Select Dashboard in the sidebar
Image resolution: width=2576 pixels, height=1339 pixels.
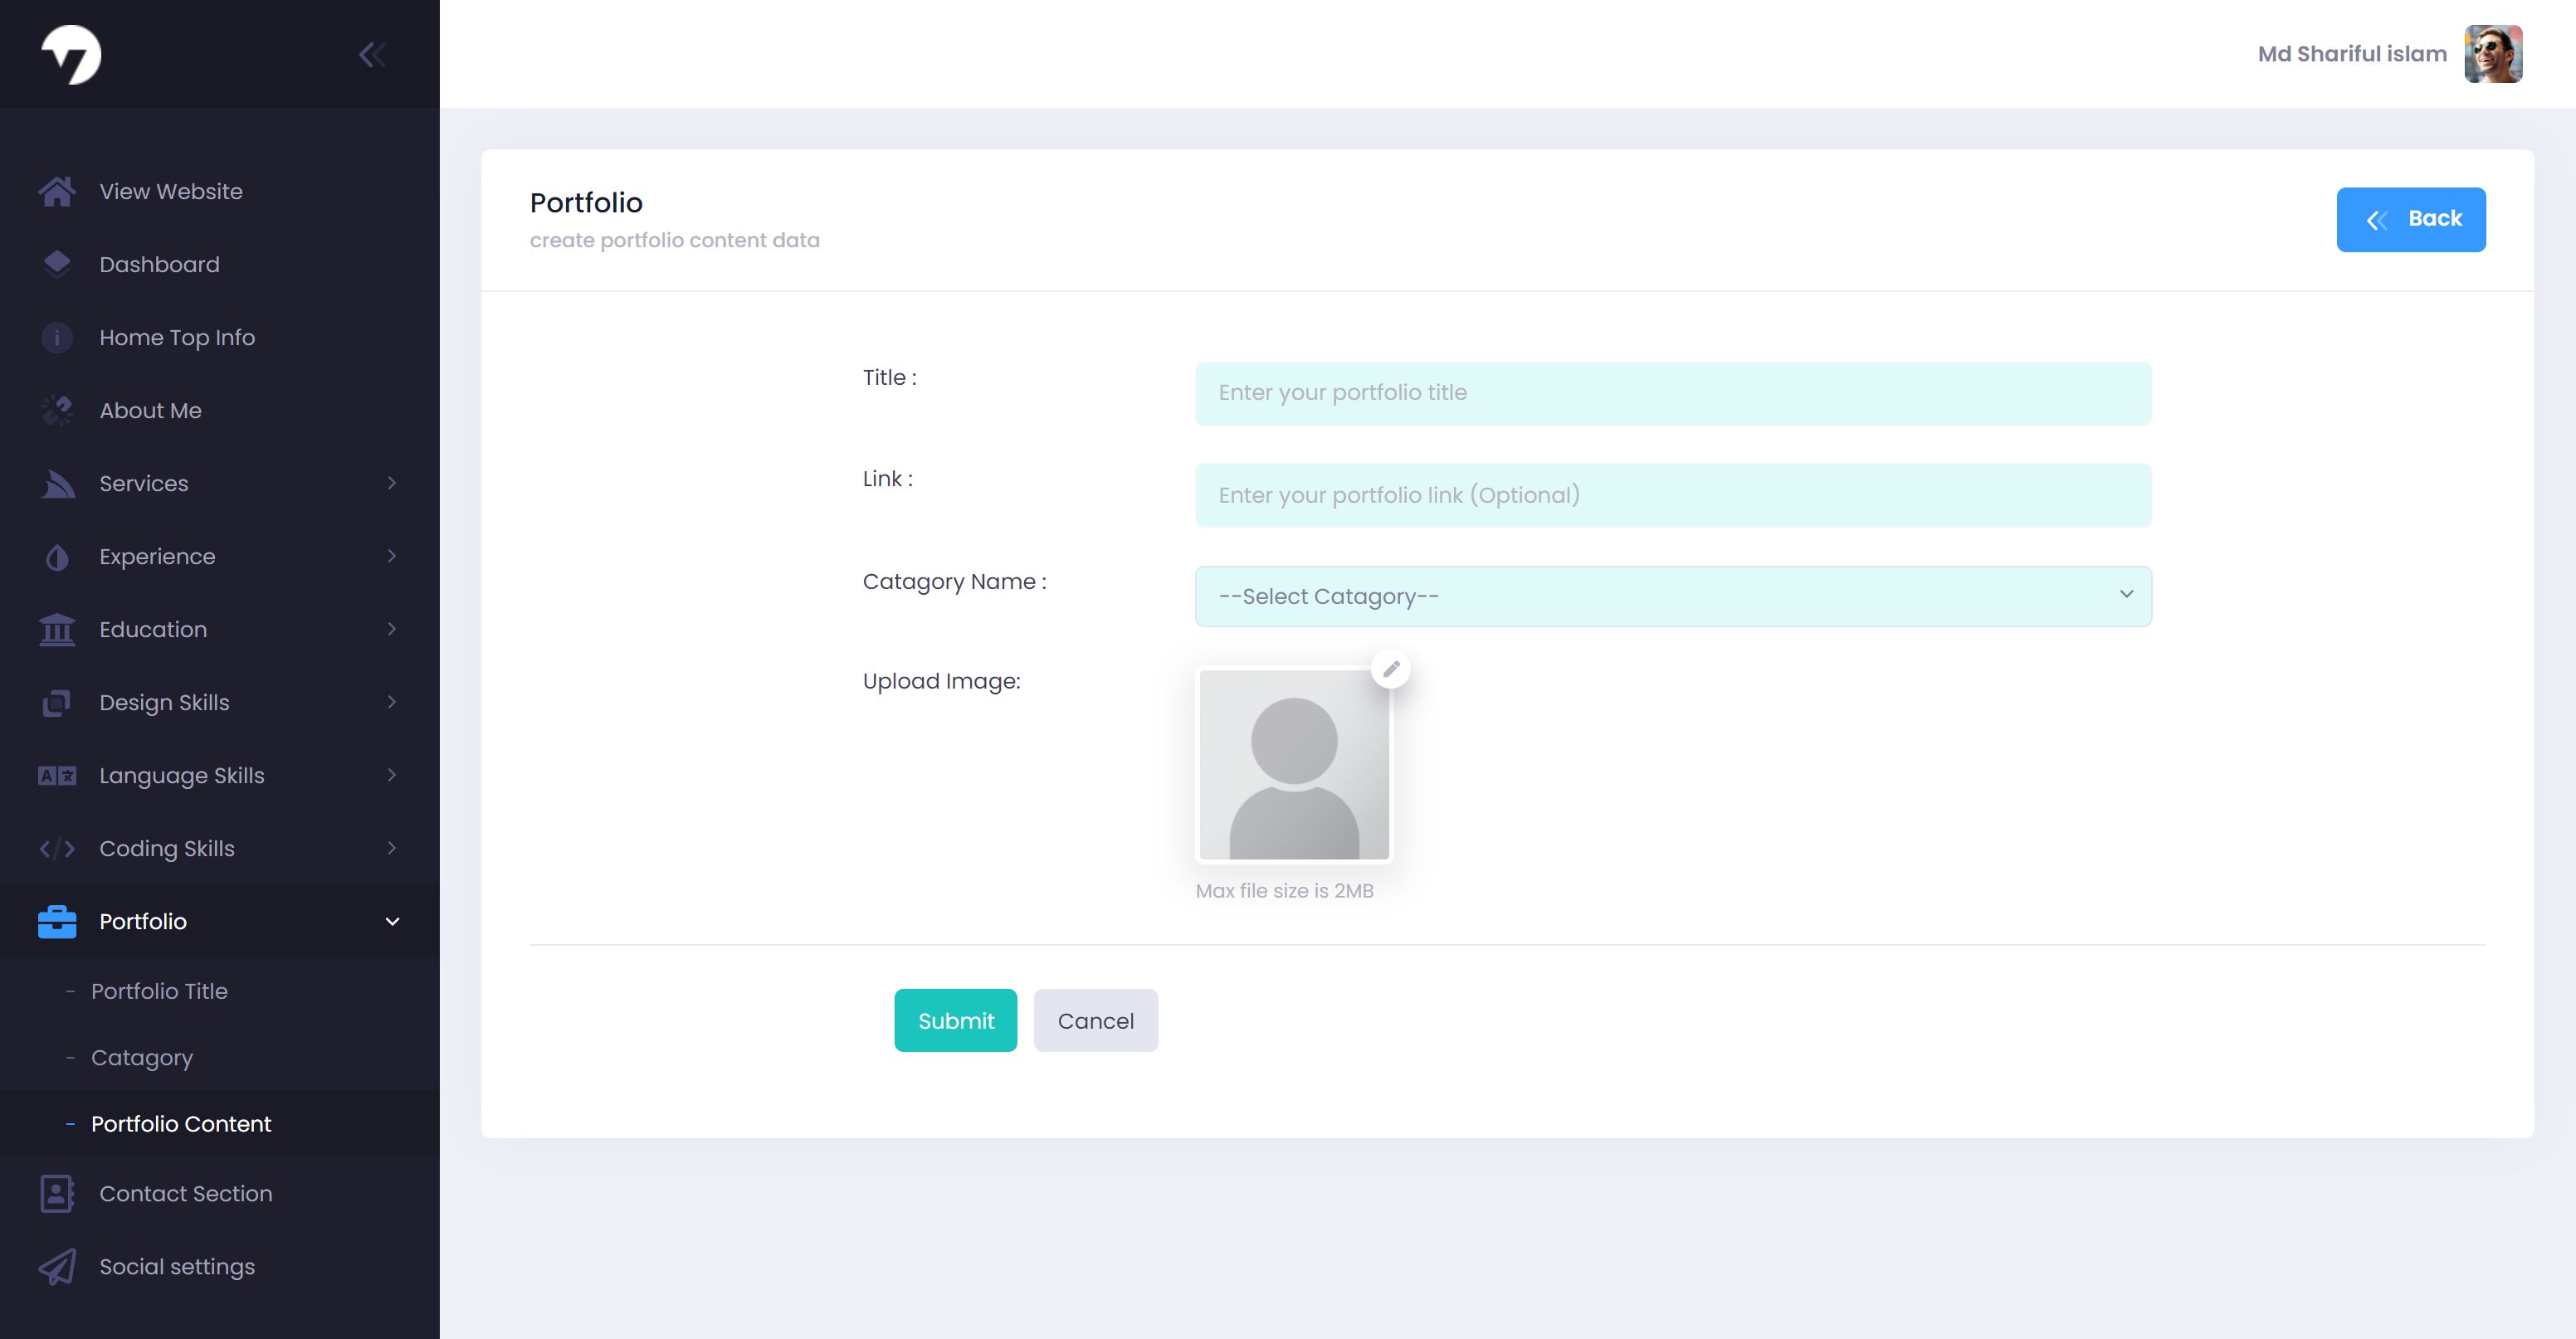point(159,264)
